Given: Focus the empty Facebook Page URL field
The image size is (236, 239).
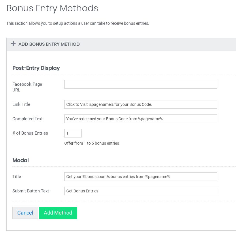Looking at the screenshot, I should [140, 84].
